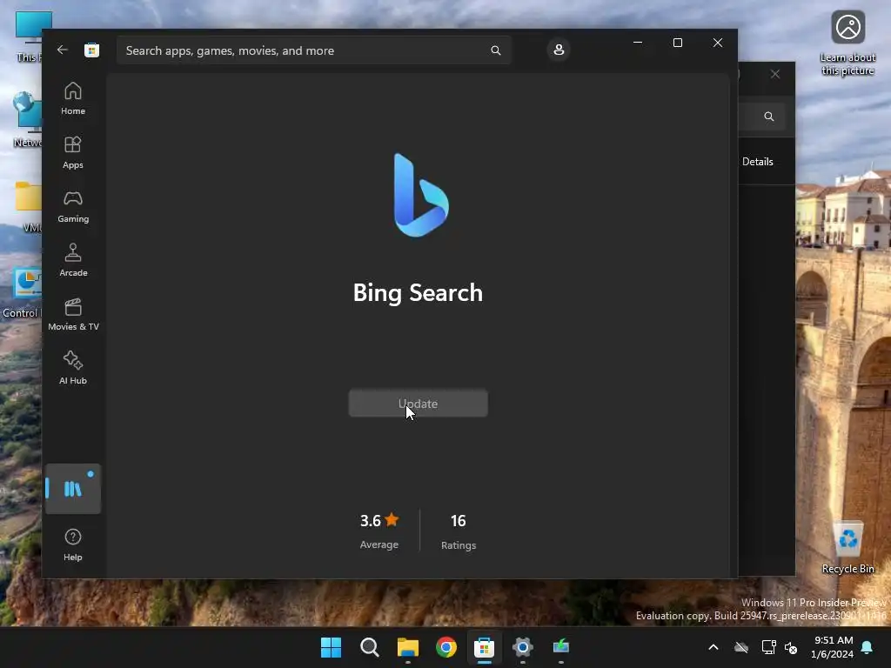Click the network display tray icon
The width and height of the screenshot is (891, 668).
[x=768, y=647]
